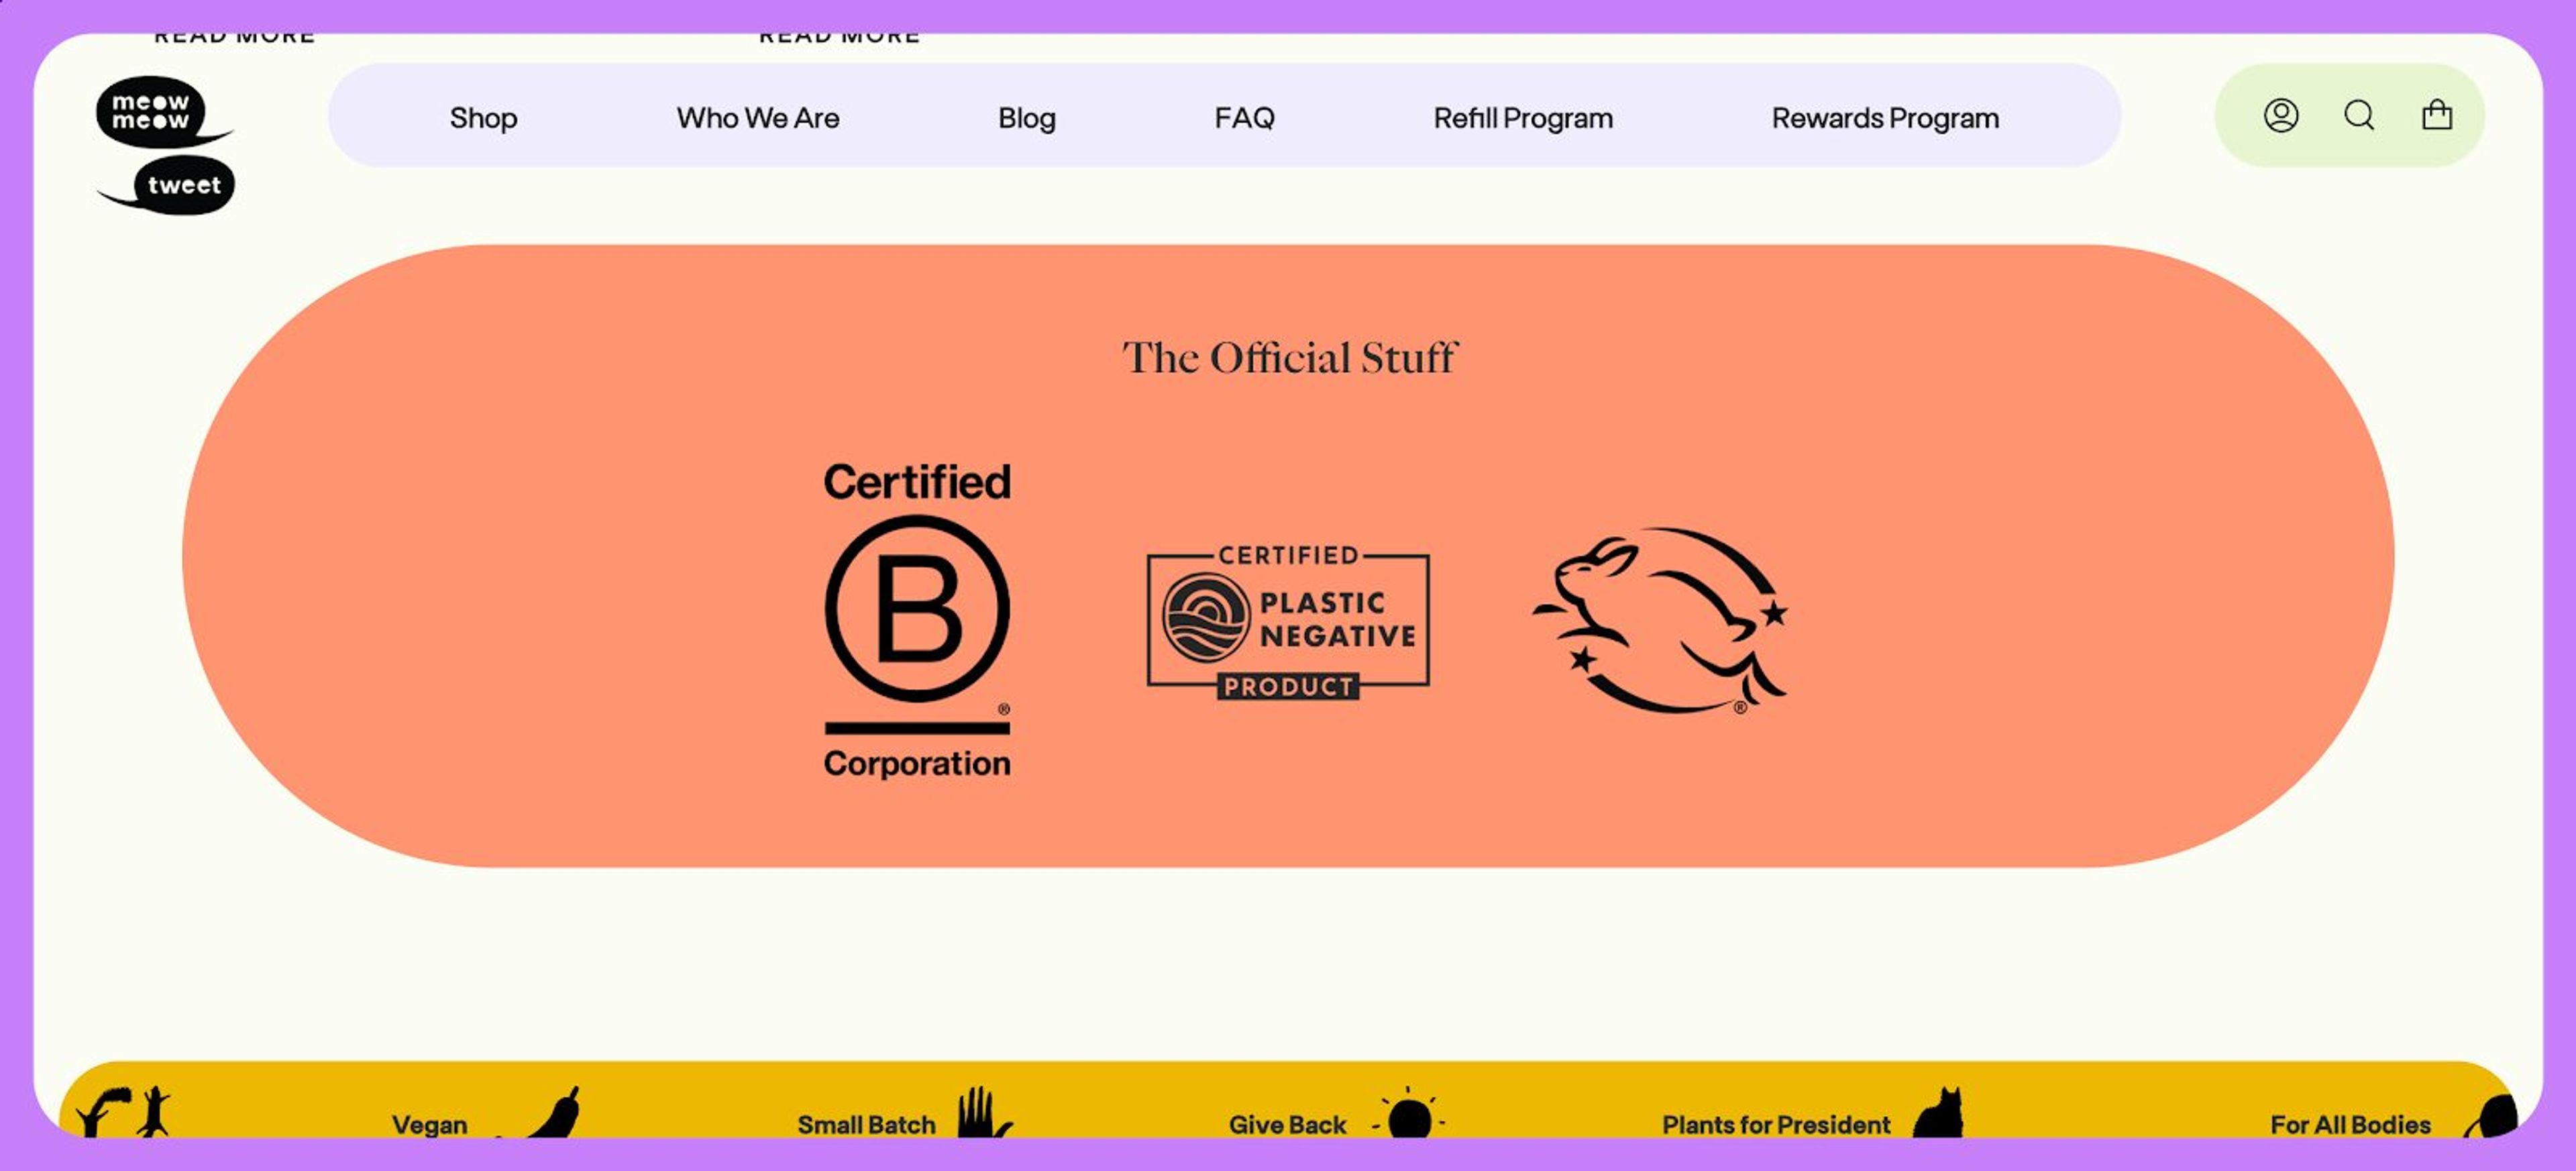
Task: Click the Vegan label in yellow banner
Action: pos(429,1124)
